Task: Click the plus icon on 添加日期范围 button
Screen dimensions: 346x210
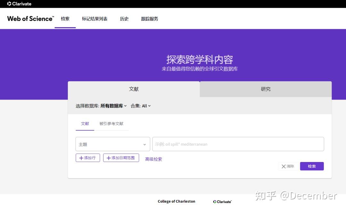Action: (108, 157)
